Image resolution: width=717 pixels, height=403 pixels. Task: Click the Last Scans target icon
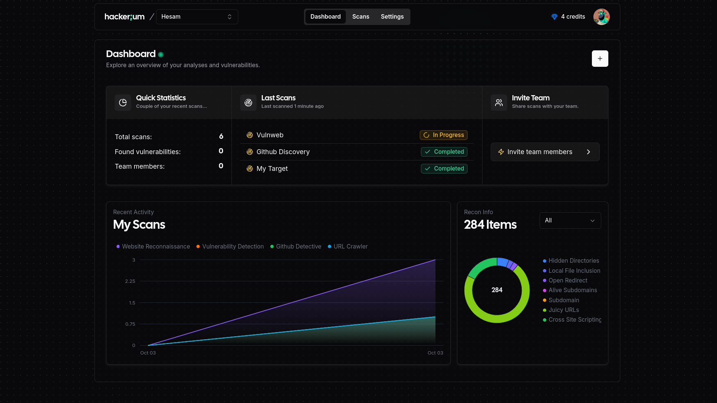point(248,102)
